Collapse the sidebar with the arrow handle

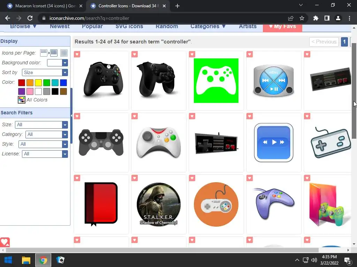tap(71, 115)
